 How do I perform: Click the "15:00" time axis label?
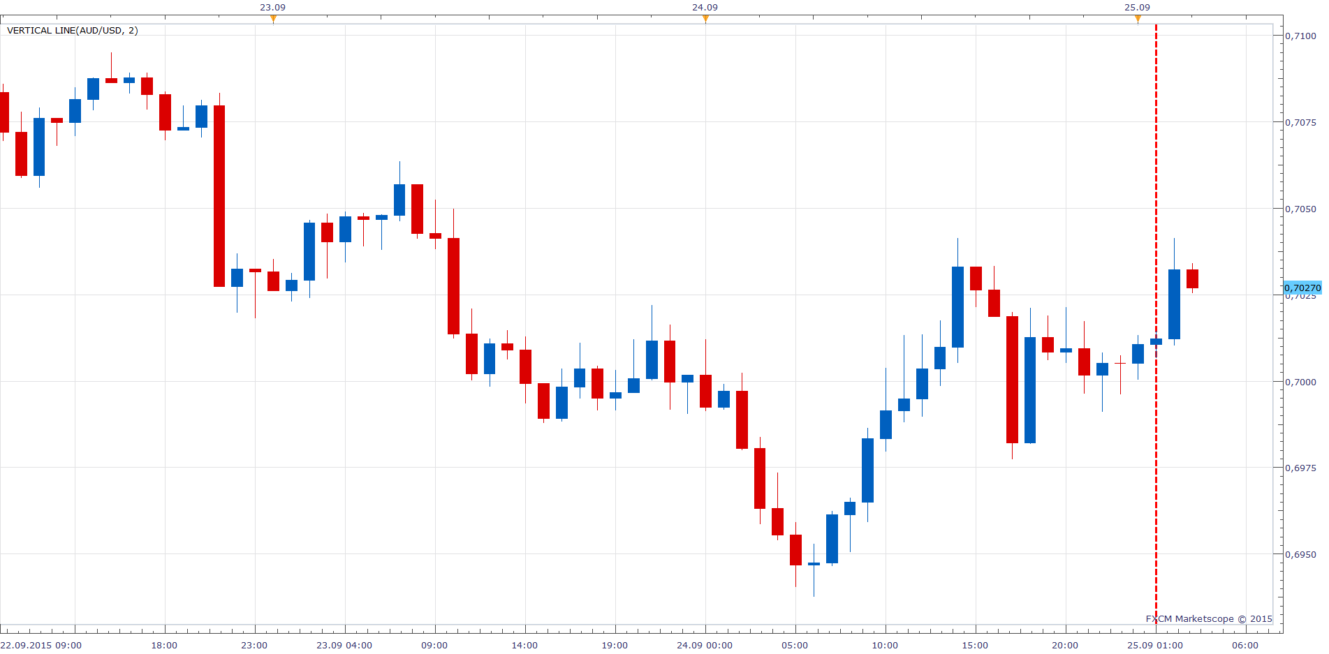[975, 646]
